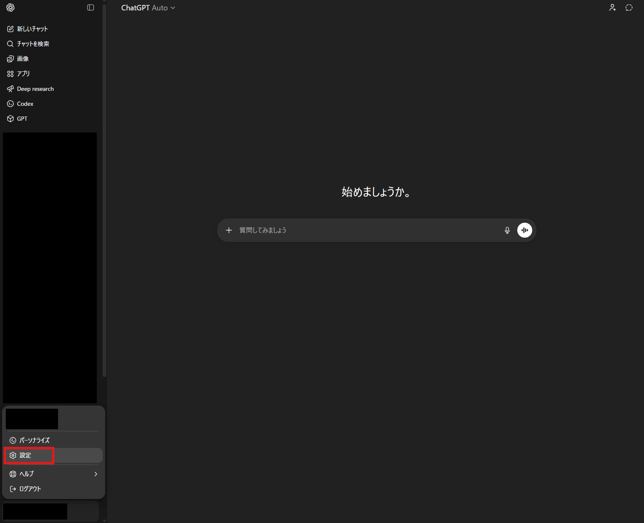Screen dimensions: 644x523
Task: Click the add-person invite icon at top right
Action: pos(612,7)
